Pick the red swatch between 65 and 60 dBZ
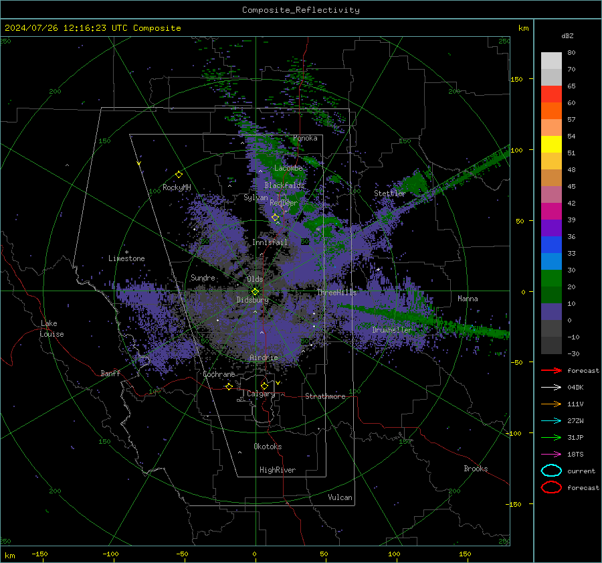This screenshot has height=563, width=602. 551,94
